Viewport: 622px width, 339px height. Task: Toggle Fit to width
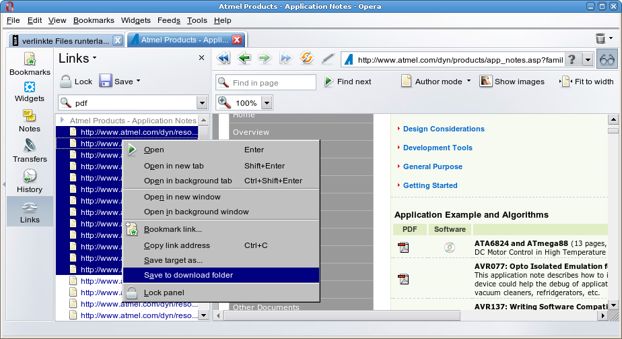[587, 82]
